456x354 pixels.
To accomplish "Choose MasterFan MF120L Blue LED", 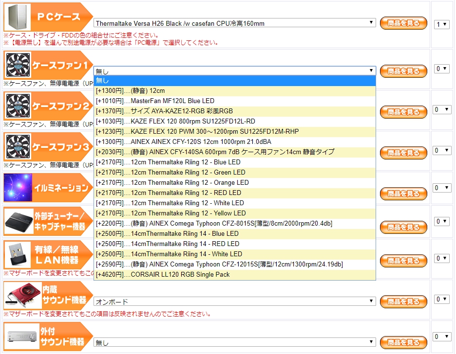I will (x=235, y=101).
